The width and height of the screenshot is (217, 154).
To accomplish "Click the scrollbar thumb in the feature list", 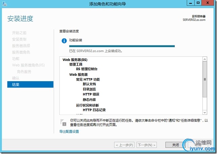I will point(205,79).
